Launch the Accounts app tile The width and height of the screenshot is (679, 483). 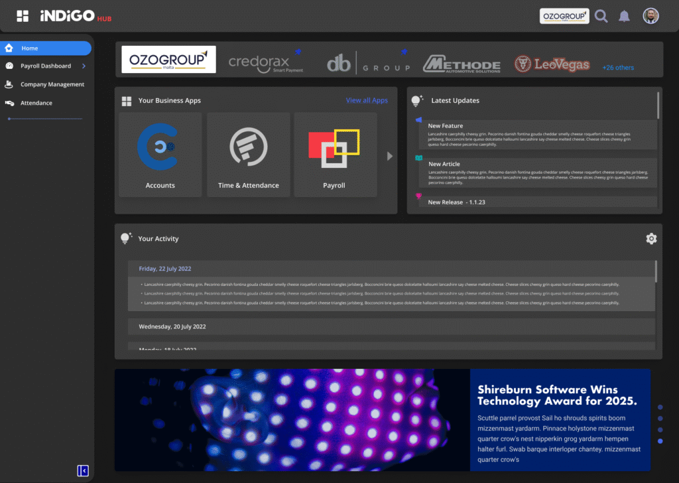pos(160,155)
